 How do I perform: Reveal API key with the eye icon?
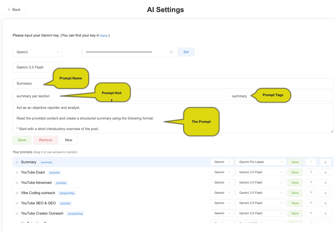[171, 52]
